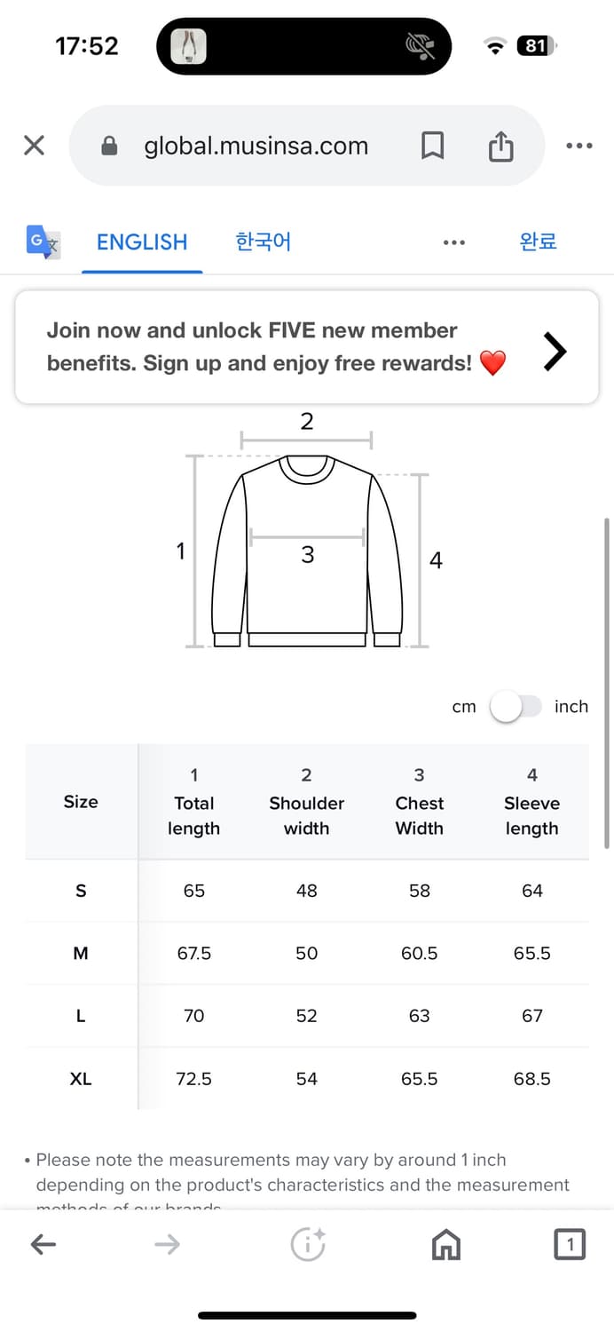Screen dimensions: 614x1332
Task: Tap the 완료 done button
Action: 538,242
